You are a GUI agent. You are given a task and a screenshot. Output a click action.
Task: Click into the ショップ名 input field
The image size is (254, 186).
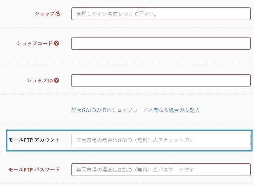[x=161, y=14]
